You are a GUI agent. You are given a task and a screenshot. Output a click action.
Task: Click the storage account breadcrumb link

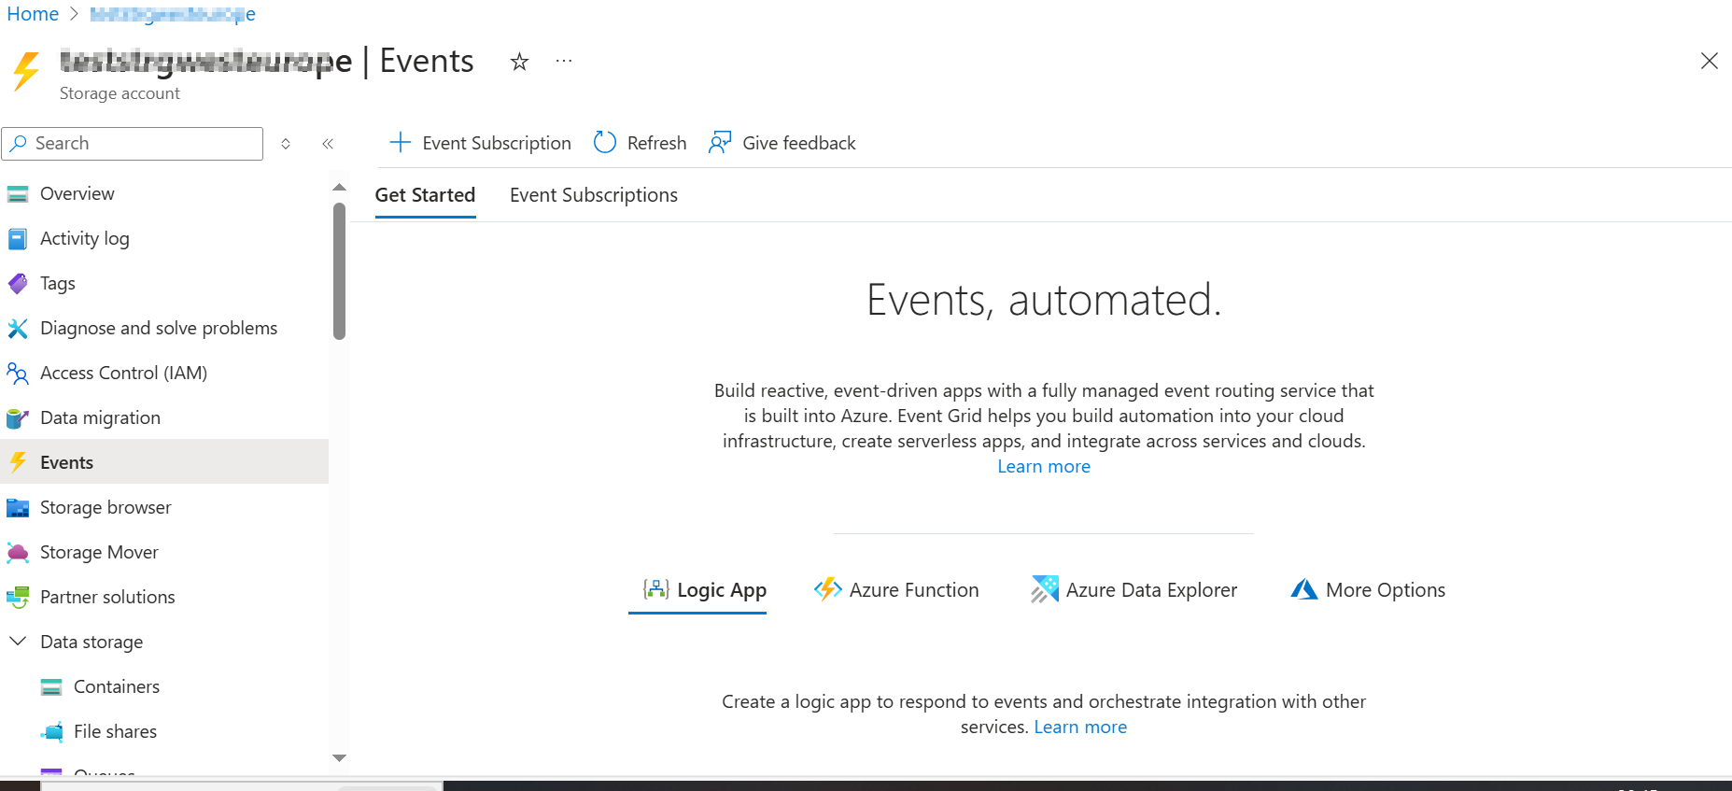point(173,14)
